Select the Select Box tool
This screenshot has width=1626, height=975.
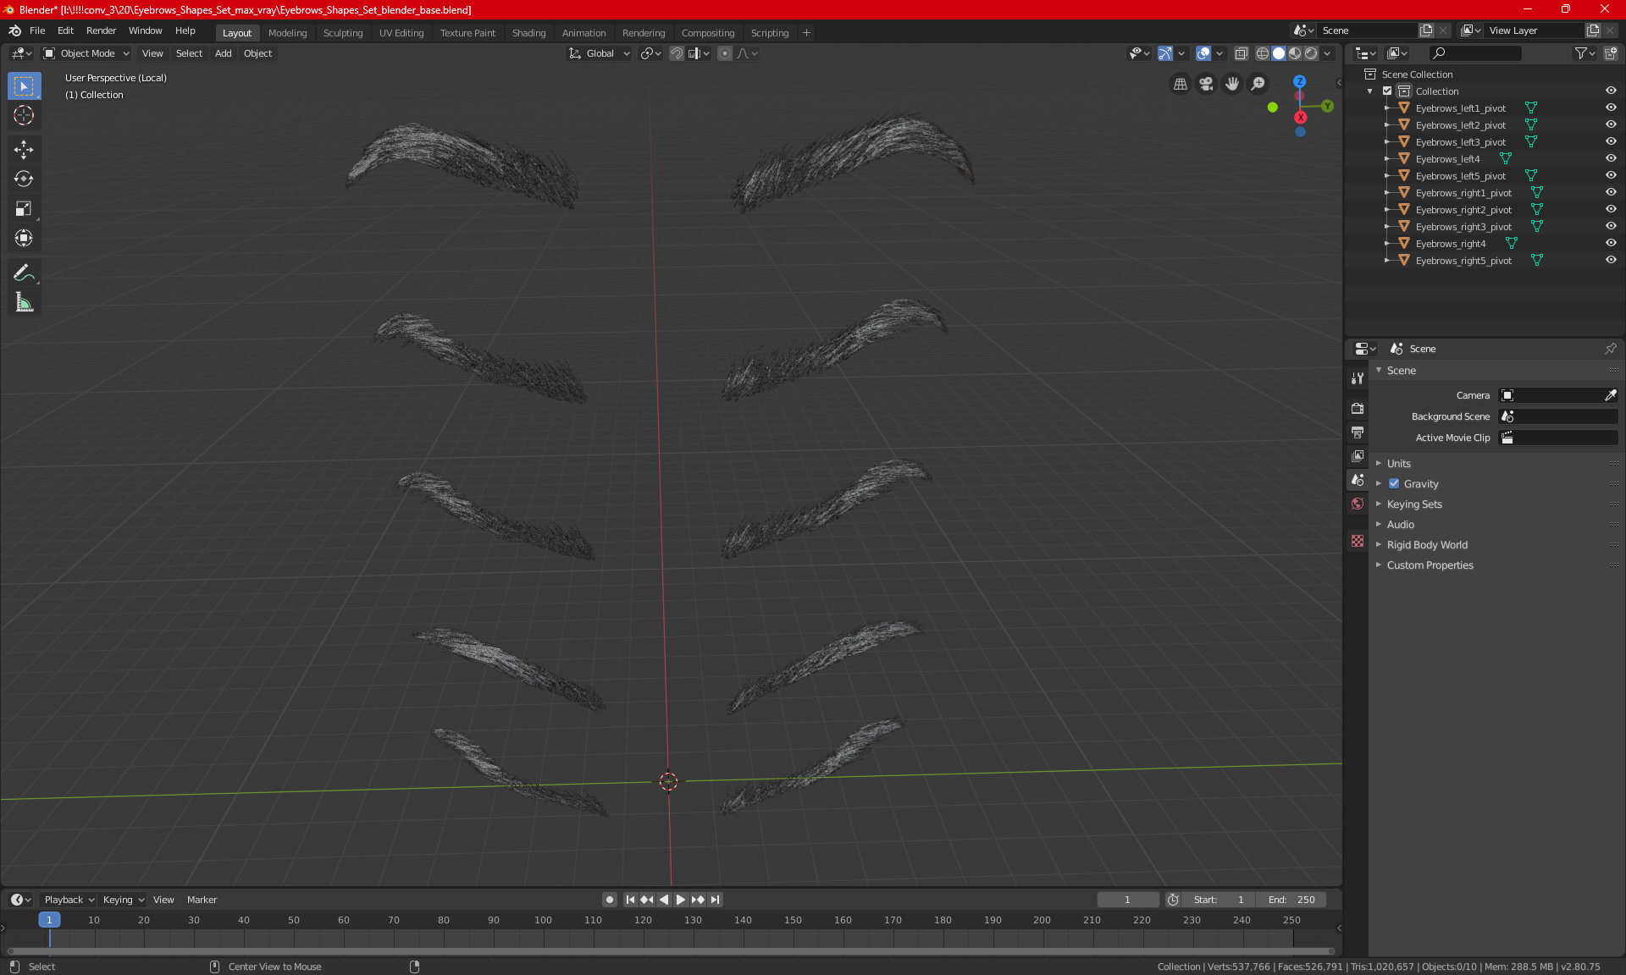24,86
